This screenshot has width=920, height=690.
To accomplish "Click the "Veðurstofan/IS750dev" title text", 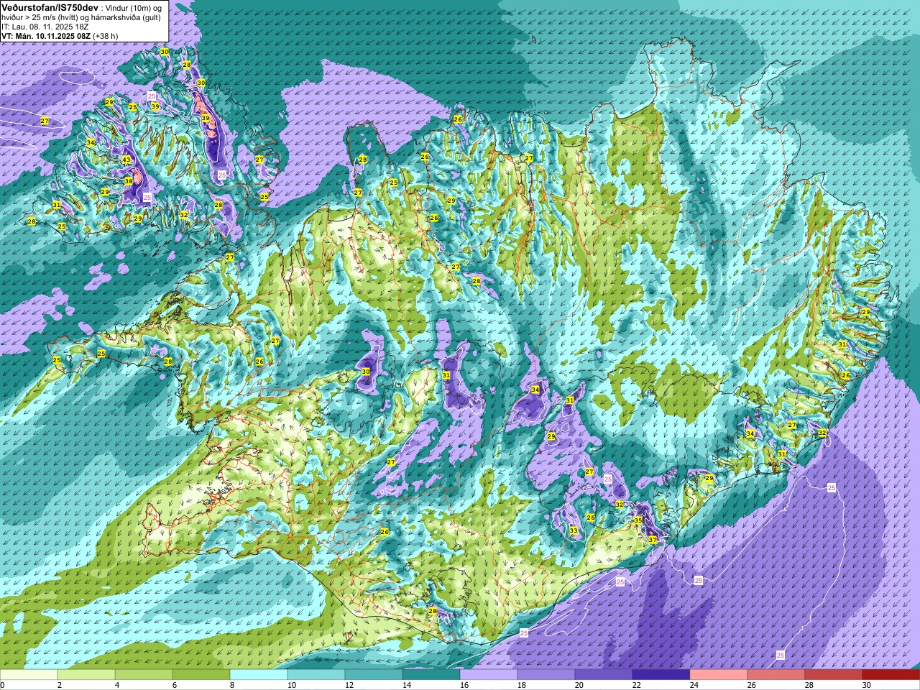I will pos(50,7).
